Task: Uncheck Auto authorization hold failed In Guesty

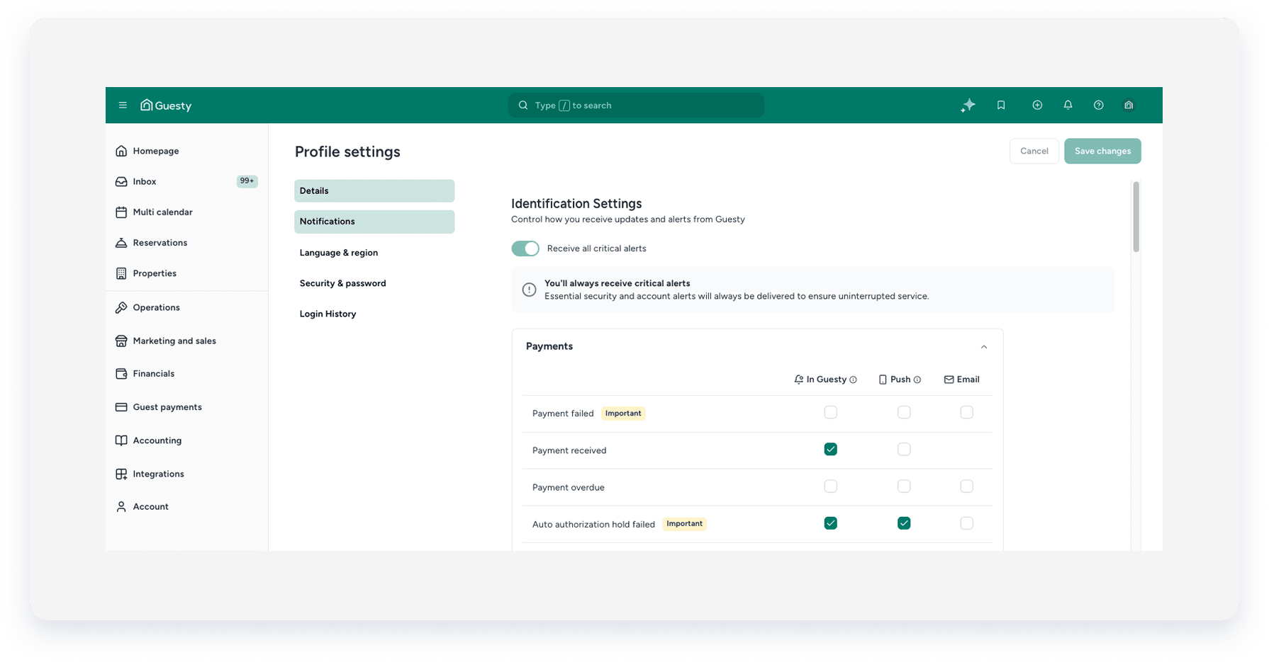Action: 831,523
